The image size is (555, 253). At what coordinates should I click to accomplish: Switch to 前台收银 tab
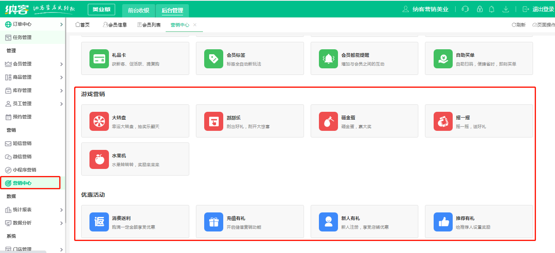tap(139, 10)
